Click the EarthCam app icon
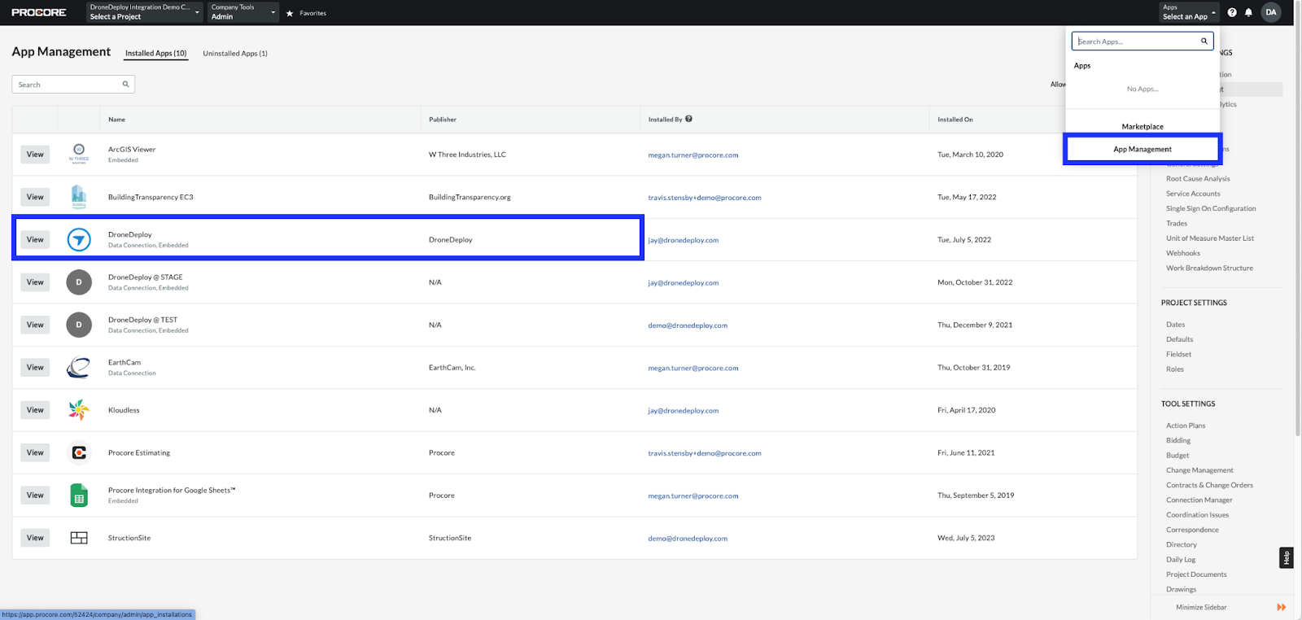This screenshot has height=620, width=1302. 79,368
